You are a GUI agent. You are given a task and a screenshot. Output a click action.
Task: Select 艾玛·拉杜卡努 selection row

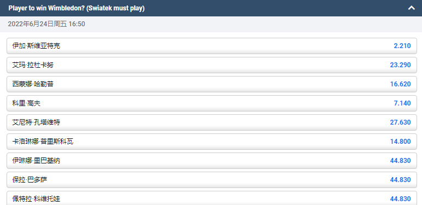pyautogui.click(x=212, y=65)
